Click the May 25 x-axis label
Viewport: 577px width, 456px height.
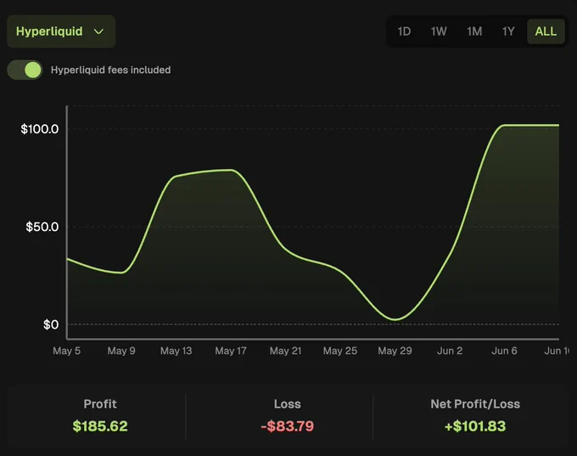click(x=340, y=351)
